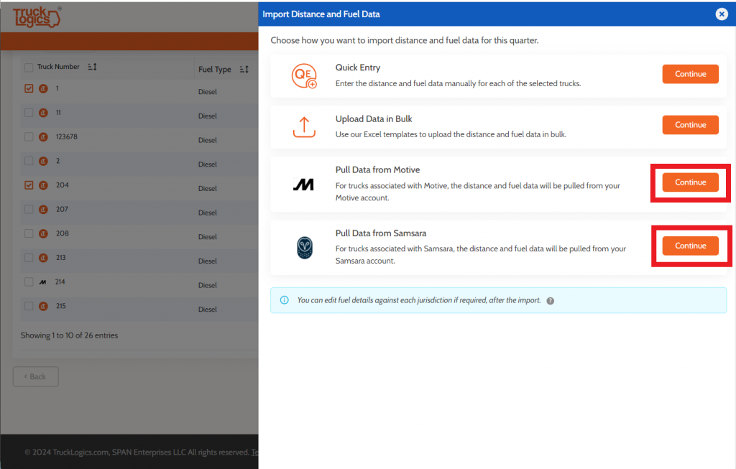
Task: Click the Pull Data from Samsara heading
Action: coord(381,233)
